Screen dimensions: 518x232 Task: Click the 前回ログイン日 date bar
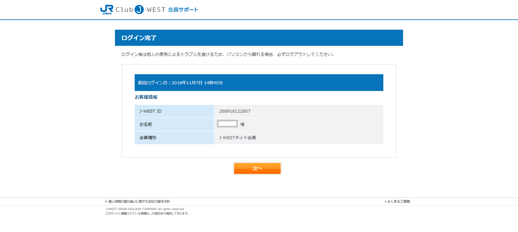point(259,83)
